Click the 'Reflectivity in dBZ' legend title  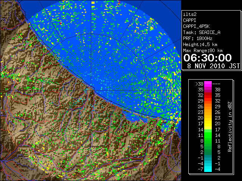tap(230, 127)
